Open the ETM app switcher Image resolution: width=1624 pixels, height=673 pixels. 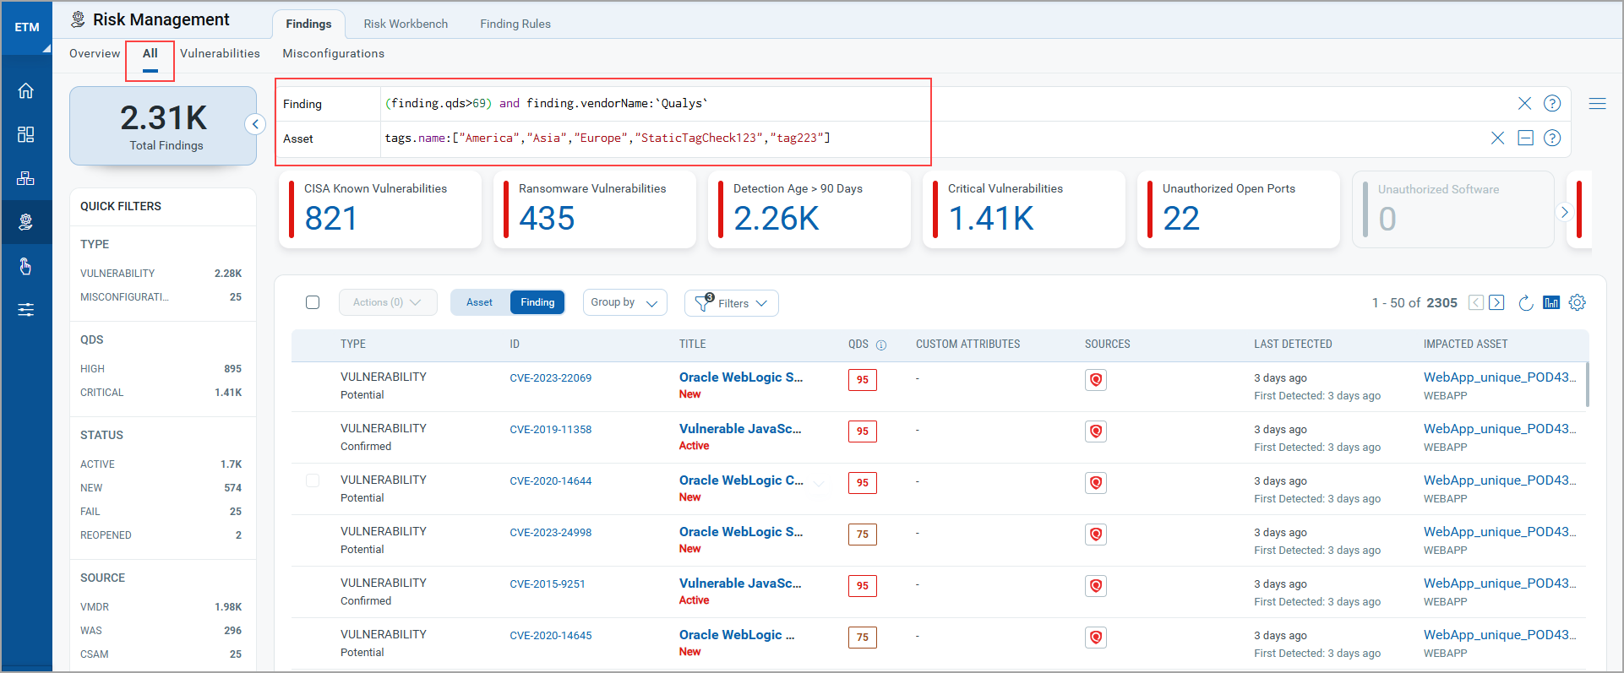[x=26, y=27]
